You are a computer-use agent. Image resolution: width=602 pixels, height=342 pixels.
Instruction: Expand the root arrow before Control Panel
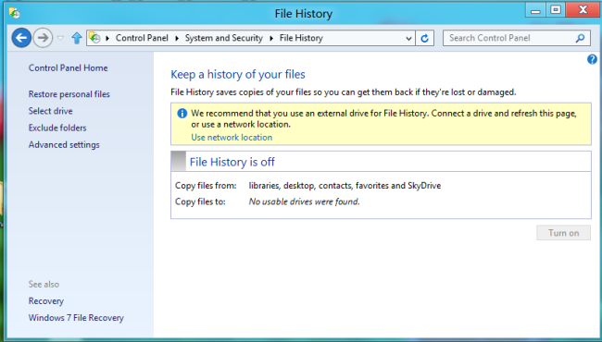tap(107, 38)
